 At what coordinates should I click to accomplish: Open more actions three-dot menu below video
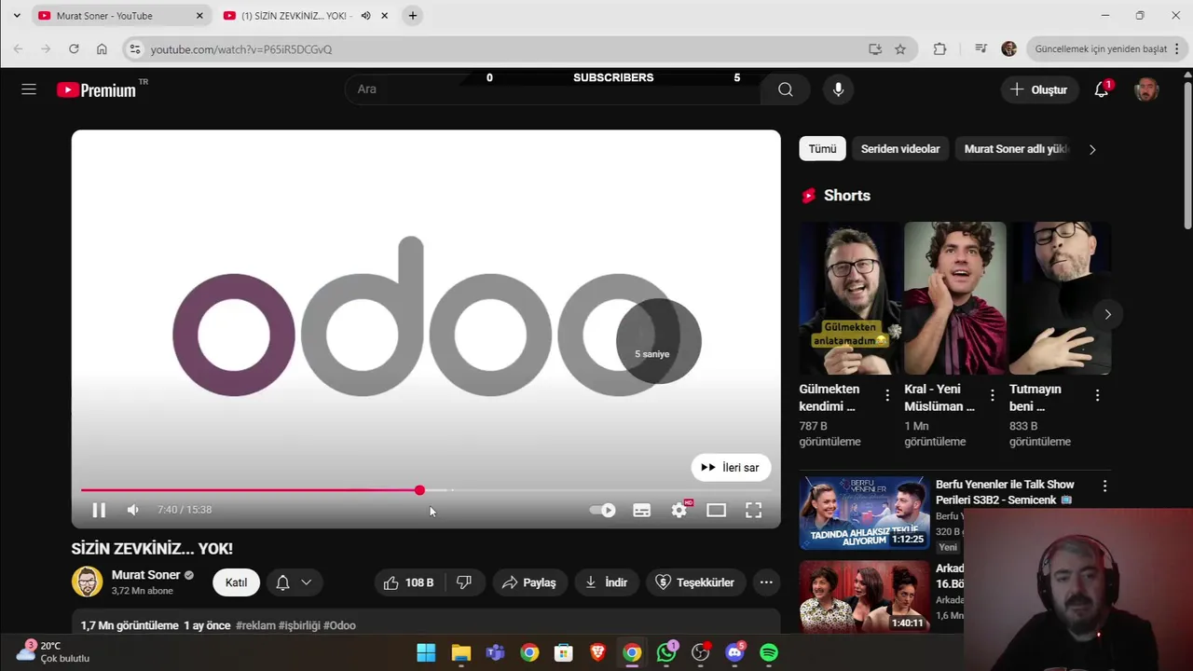[766, 582]
